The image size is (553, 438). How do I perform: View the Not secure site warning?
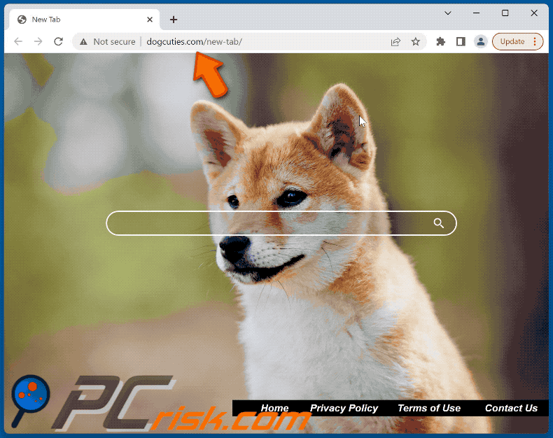click(x=108, y=41)
